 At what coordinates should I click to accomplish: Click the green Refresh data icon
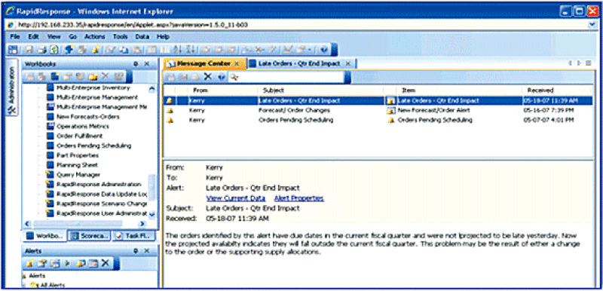point(54,50)
